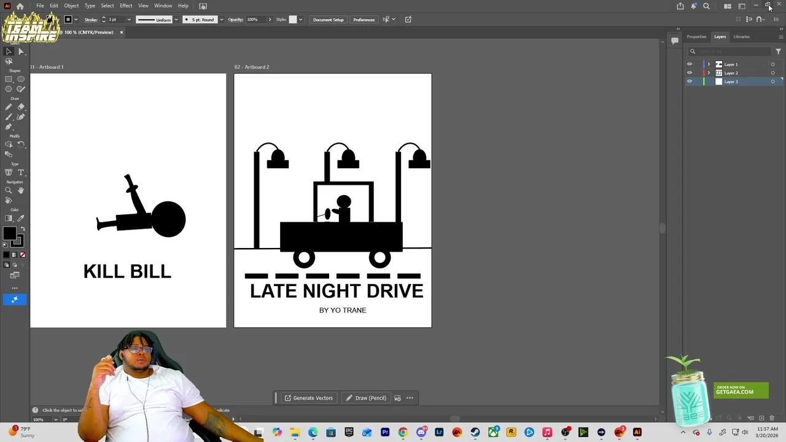Select the Eyedropper tool
This screenshot has width=786, height=442.
[21, 218]
